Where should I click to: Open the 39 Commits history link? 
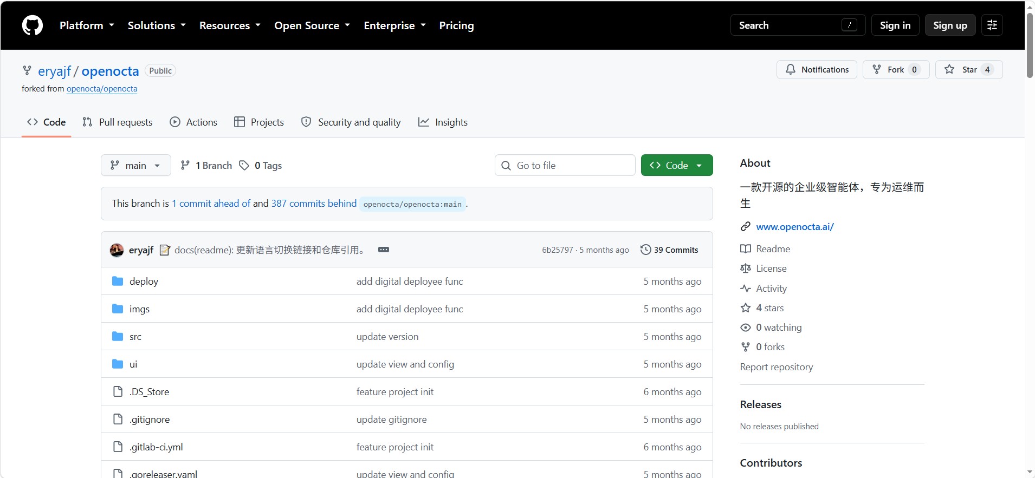(669, 250)
